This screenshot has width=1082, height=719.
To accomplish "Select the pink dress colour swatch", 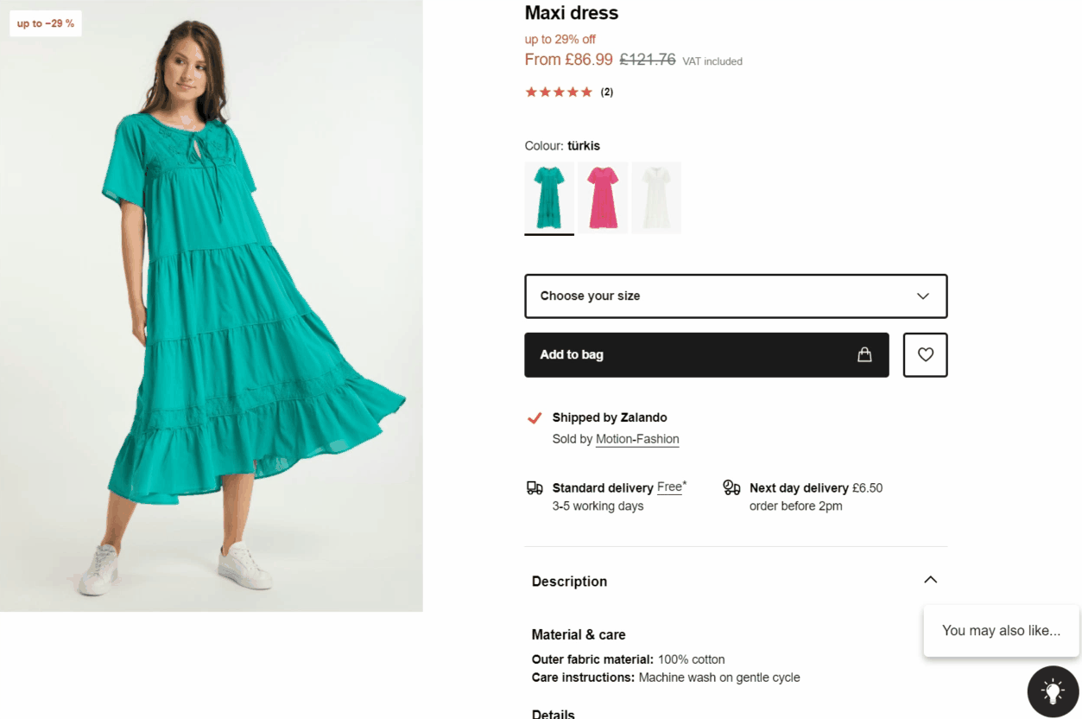I will [x=603, y=197].
